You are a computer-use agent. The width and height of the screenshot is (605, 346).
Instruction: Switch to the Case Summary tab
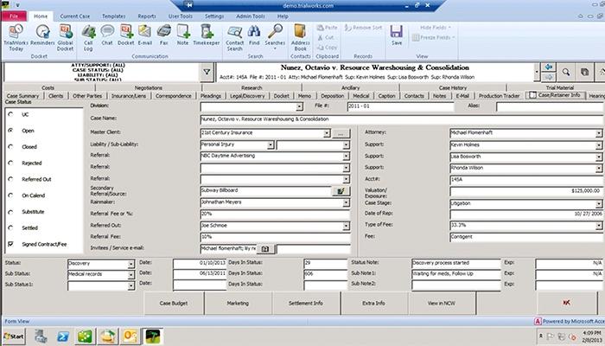point(22,96)
